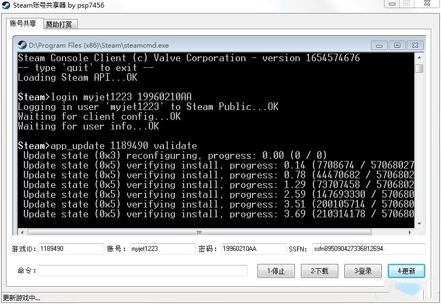
Task: Click the console horizontal scrollbar right arrow
Action: [x=409, y=232]
